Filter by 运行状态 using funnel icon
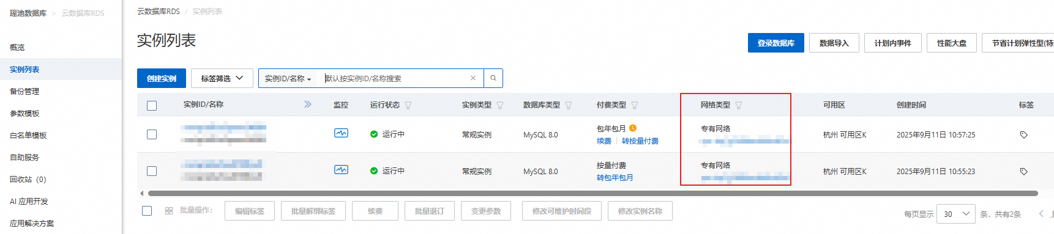This screenshot has width=1054, height=234. (x=408, y=105)
